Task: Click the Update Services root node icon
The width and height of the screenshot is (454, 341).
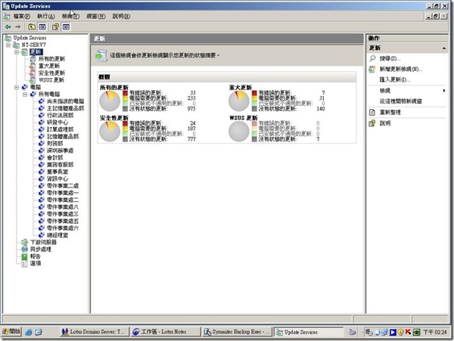Action: [x=8, y=38]
